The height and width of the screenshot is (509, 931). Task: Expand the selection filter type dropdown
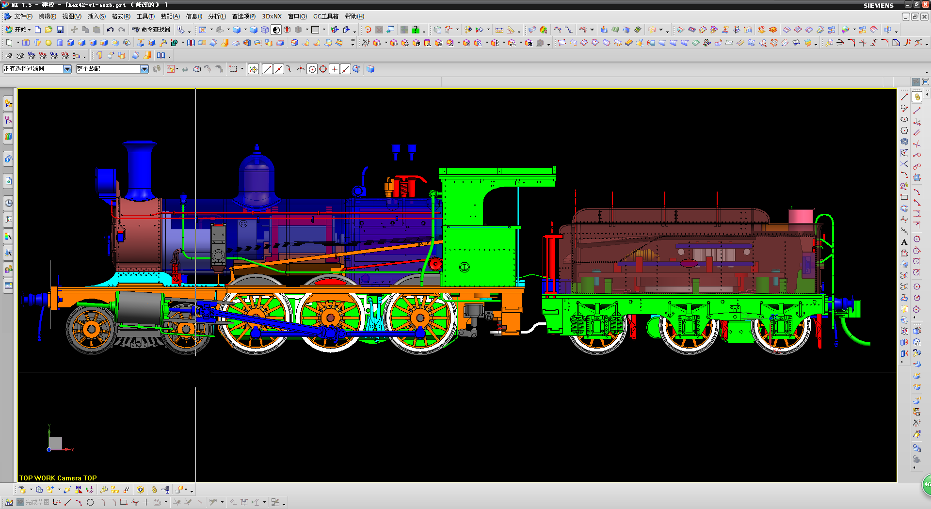pos(67,69)
